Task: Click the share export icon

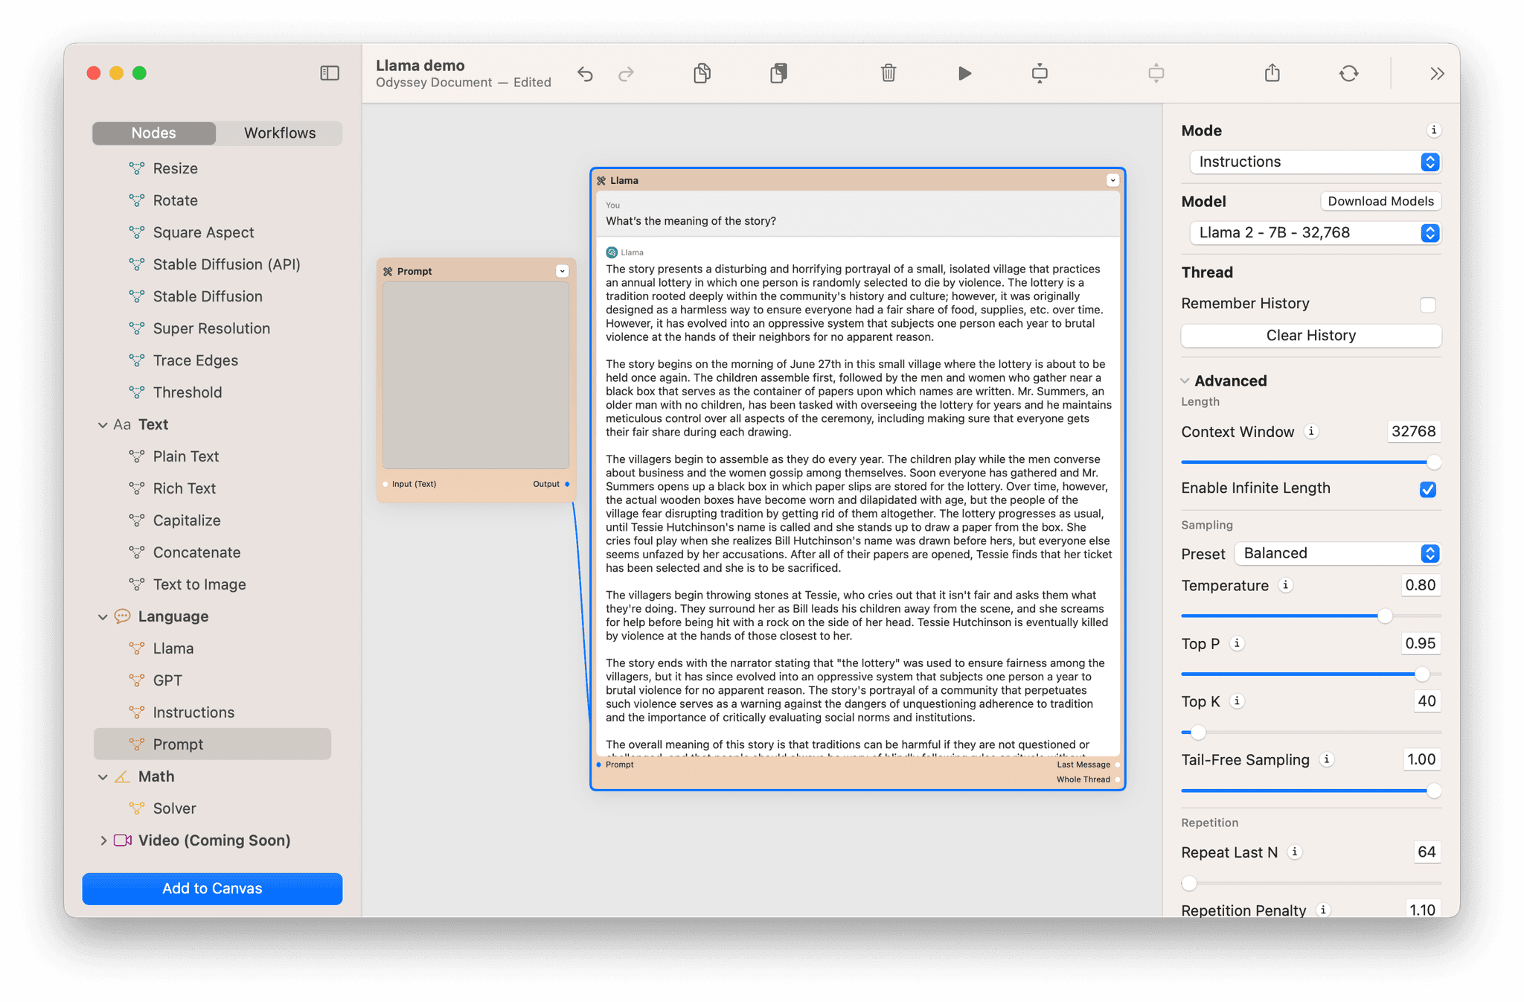Action: 1272,73
